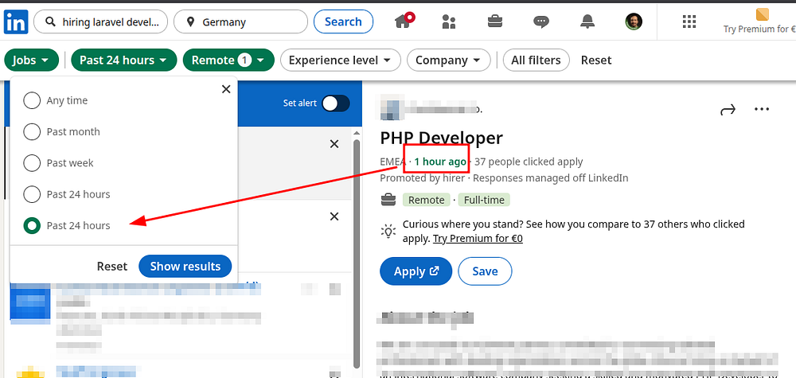Viewport: 796px width, 378px height.
Task: Click the selected Past 24 hours radio
Action: click(32, 226)
